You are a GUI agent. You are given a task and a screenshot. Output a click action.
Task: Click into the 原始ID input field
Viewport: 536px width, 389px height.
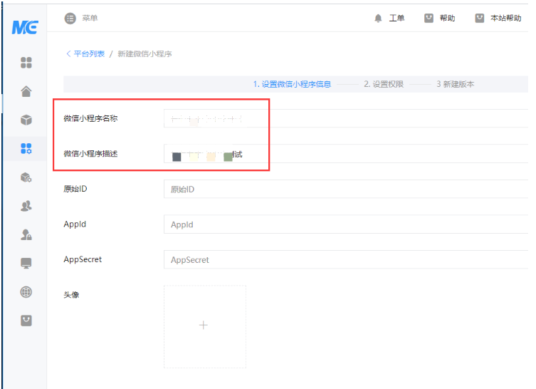click(345, 190)
